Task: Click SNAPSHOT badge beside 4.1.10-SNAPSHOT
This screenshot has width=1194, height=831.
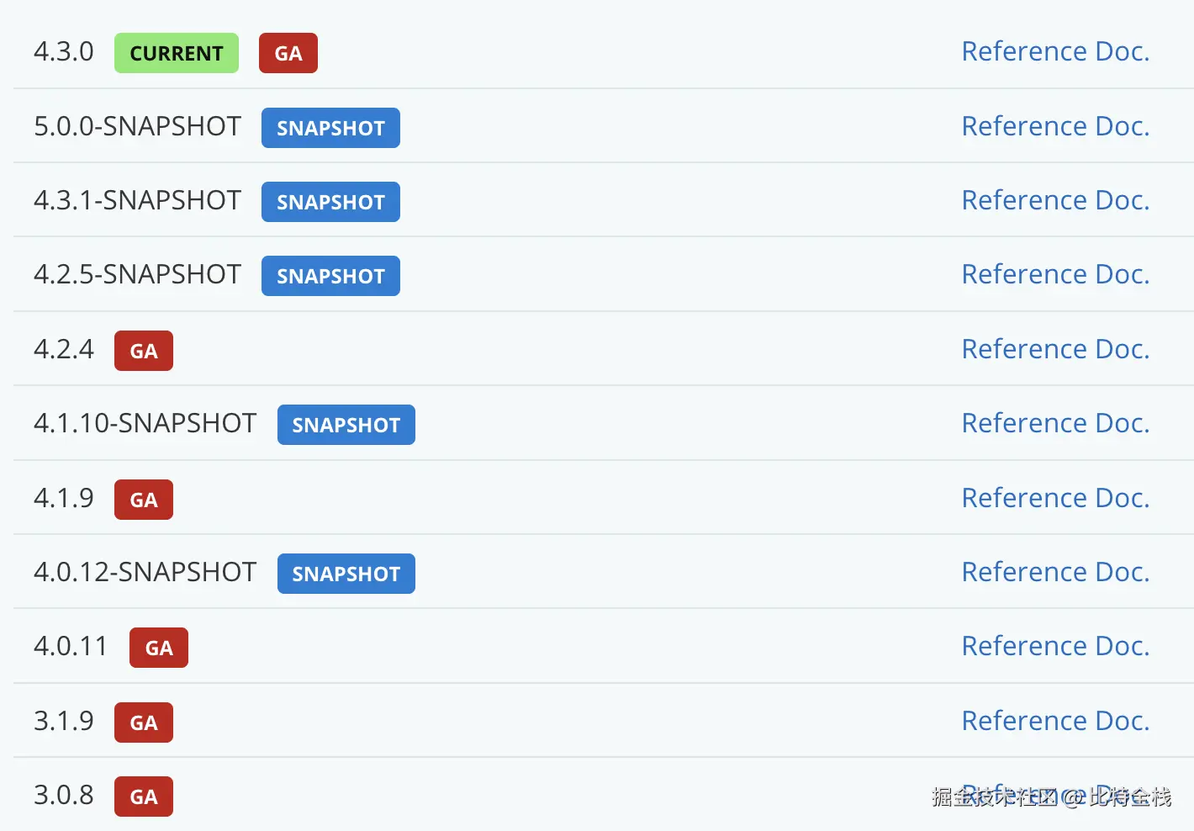Action: [346, 425]
